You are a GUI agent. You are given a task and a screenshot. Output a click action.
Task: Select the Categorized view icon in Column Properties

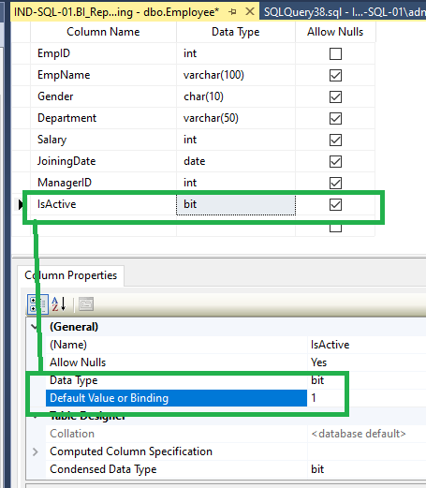click(x=37, y=303)
